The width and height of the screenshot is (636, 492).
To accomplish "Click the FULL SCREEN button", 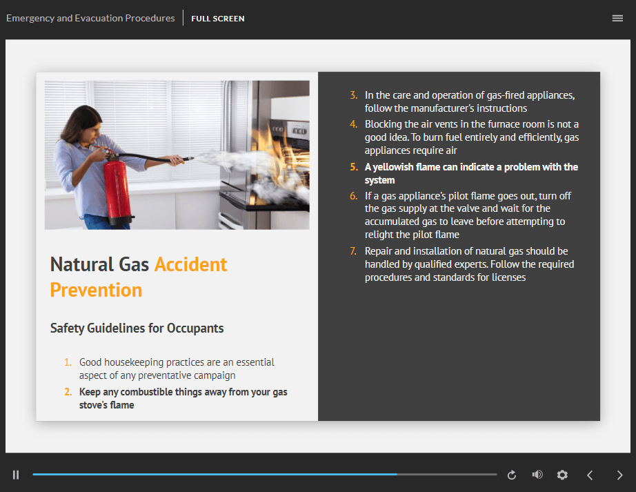I will tap(218, 19).
